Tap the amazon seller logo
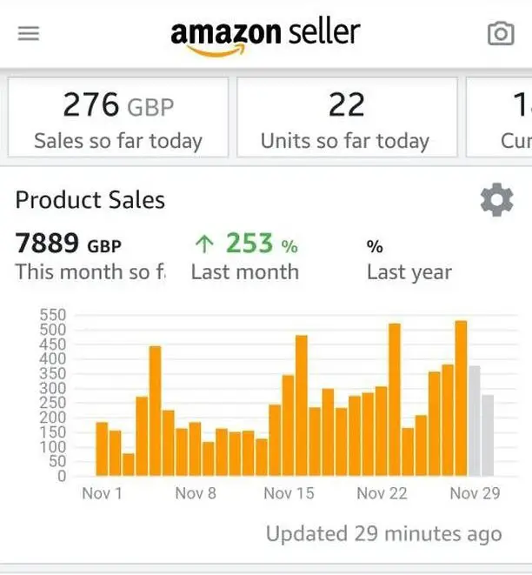The height and width of the screenshot is (575, 532). tap(265, 37)
